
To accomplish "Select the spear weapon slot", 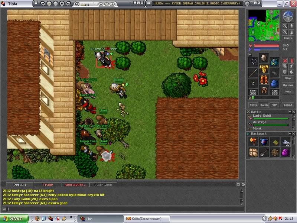I will (x=253, y=72).
